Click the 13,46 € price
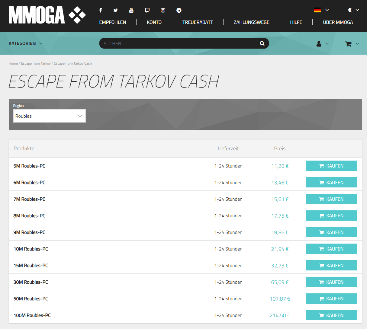Viewport: 367px width, 329px height. tap(280, 182)
